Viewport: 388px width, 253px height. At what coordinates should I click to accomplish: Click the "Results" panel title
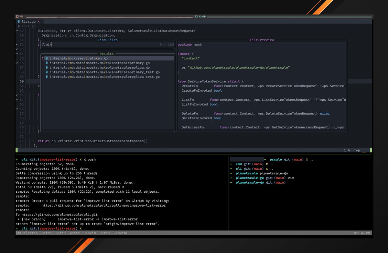[x=107, y=54]
